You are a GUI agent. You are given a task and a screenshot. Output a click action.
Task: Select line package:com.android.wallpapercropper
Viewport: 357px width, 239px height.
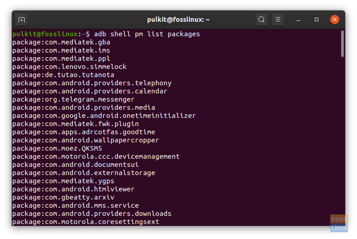[x=86, y=140]
